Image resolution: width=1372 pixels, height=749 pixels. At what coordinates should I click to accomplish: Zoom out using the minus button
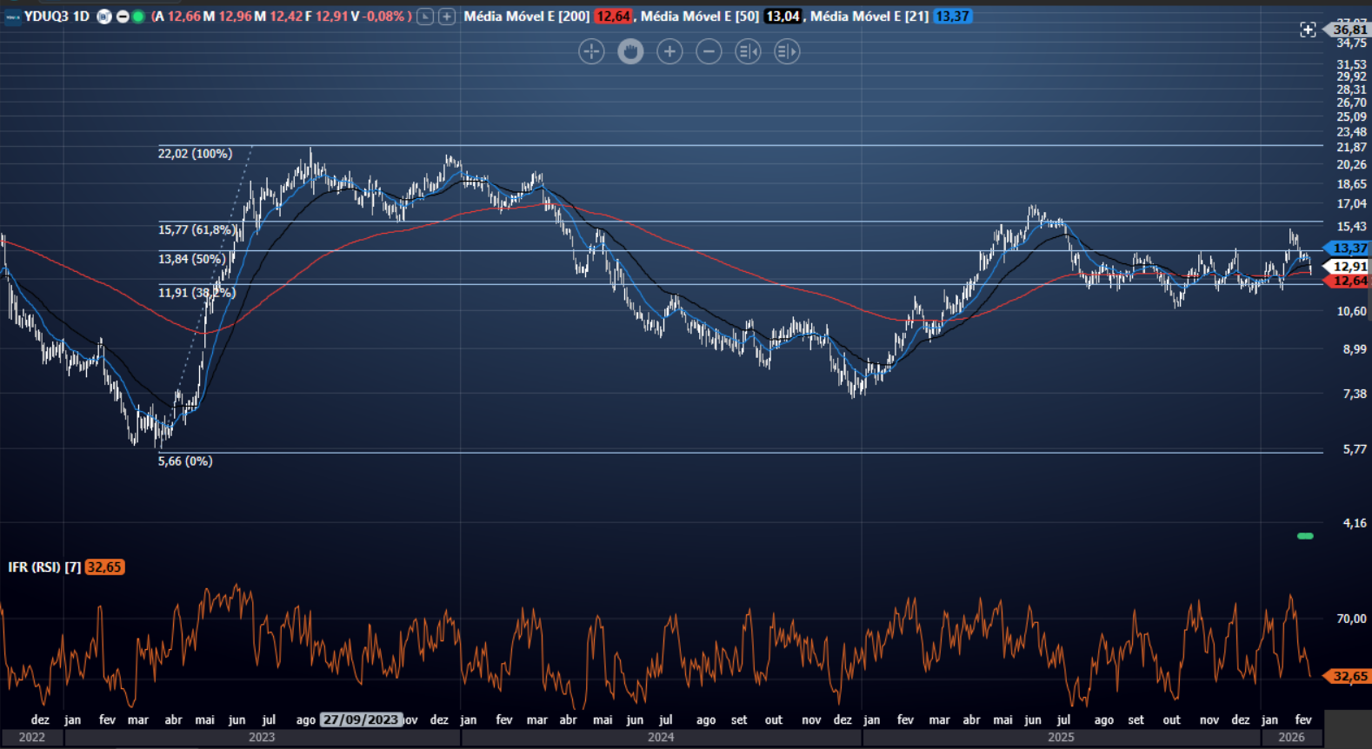[x=709, y=52]
